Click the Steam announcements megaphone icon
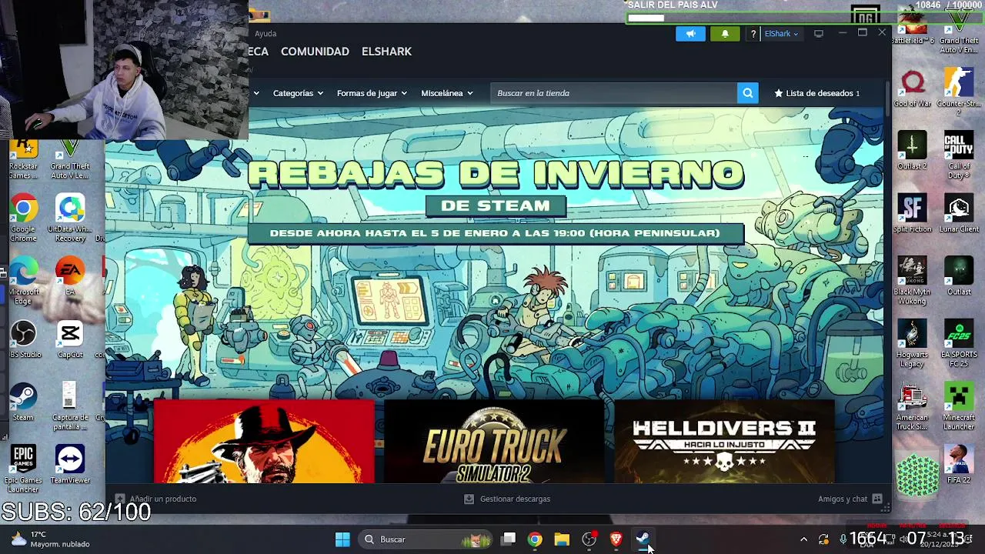The height and width of the screenshot is (554, 985). pyautogui.click(x=690, y=34)
